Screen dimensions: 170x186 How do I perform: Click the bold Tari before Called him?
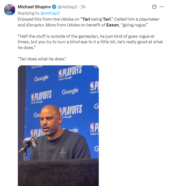coord(107,19)
